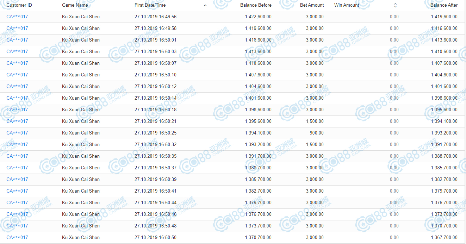Click Balance Before value 1,401,600.00
Viewport: 466px width, 244px height.
point(258,98)
